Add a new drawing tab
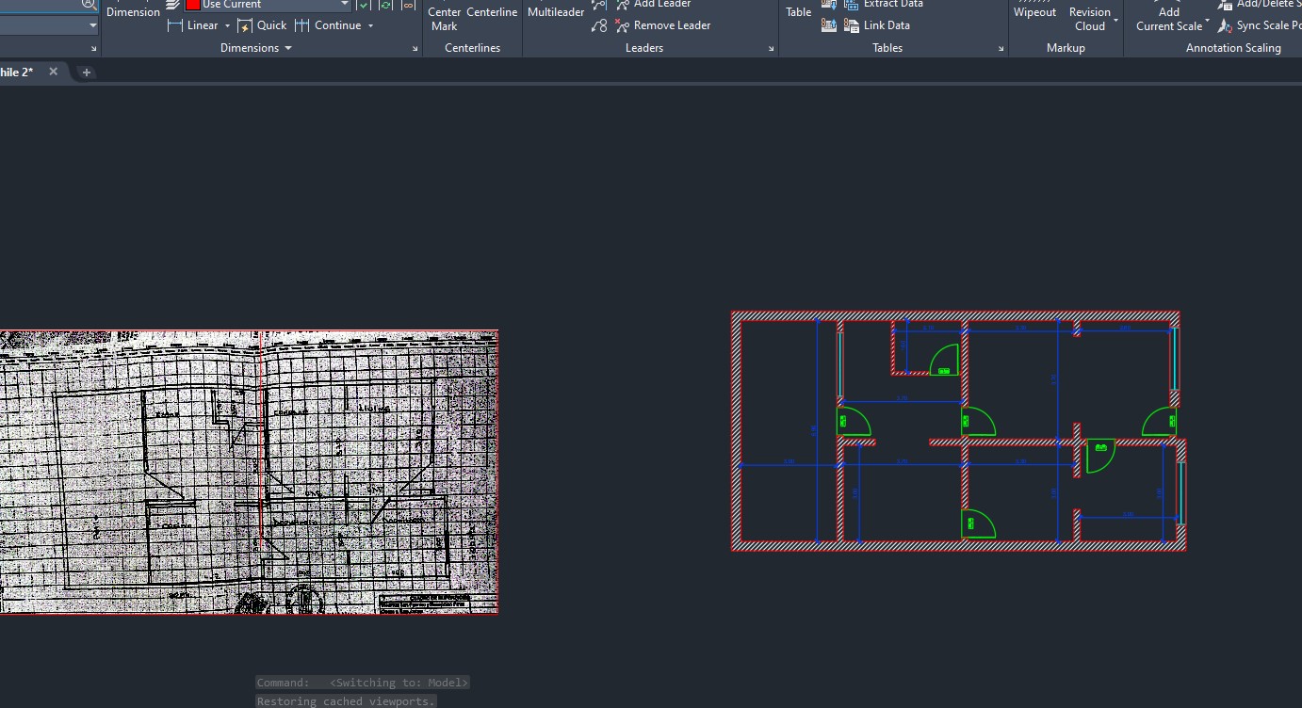The height and width of the screenshot is (708, 1302). point(87,72)
